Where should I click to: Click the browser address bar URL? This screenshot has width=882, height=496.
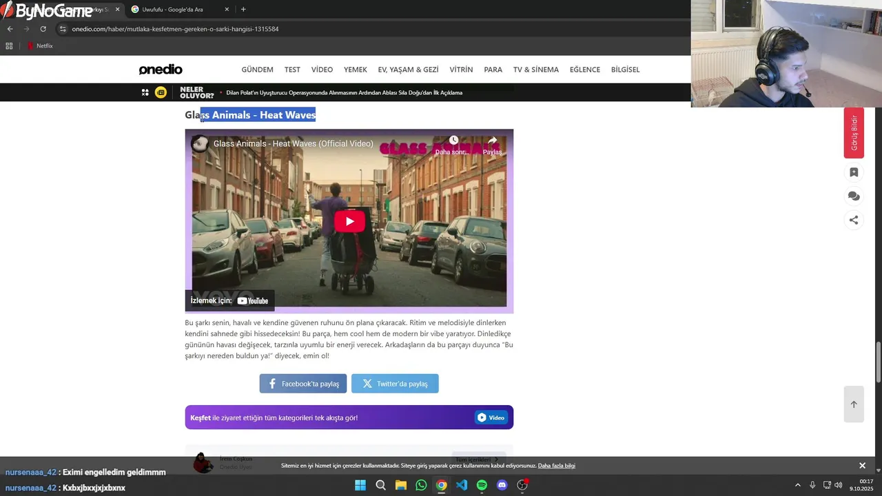[x=175, y=29]
